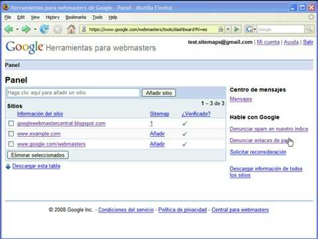The height and width of the screenshot is (239, 318).
Task: Open the Back button history dropdown
Action: [x=17, y=29]
